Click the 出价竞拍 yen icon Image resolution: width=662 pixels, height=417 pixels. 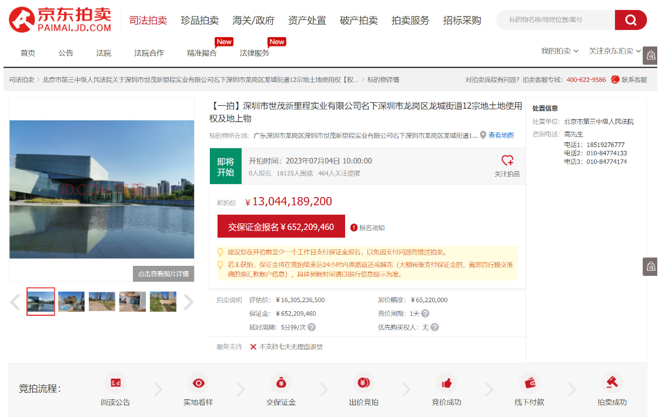click(x=363, y=383)
